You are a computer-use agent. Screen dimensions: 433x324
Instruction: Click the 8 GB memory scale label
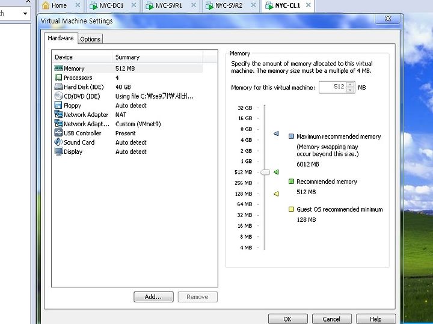click(246, 129)
